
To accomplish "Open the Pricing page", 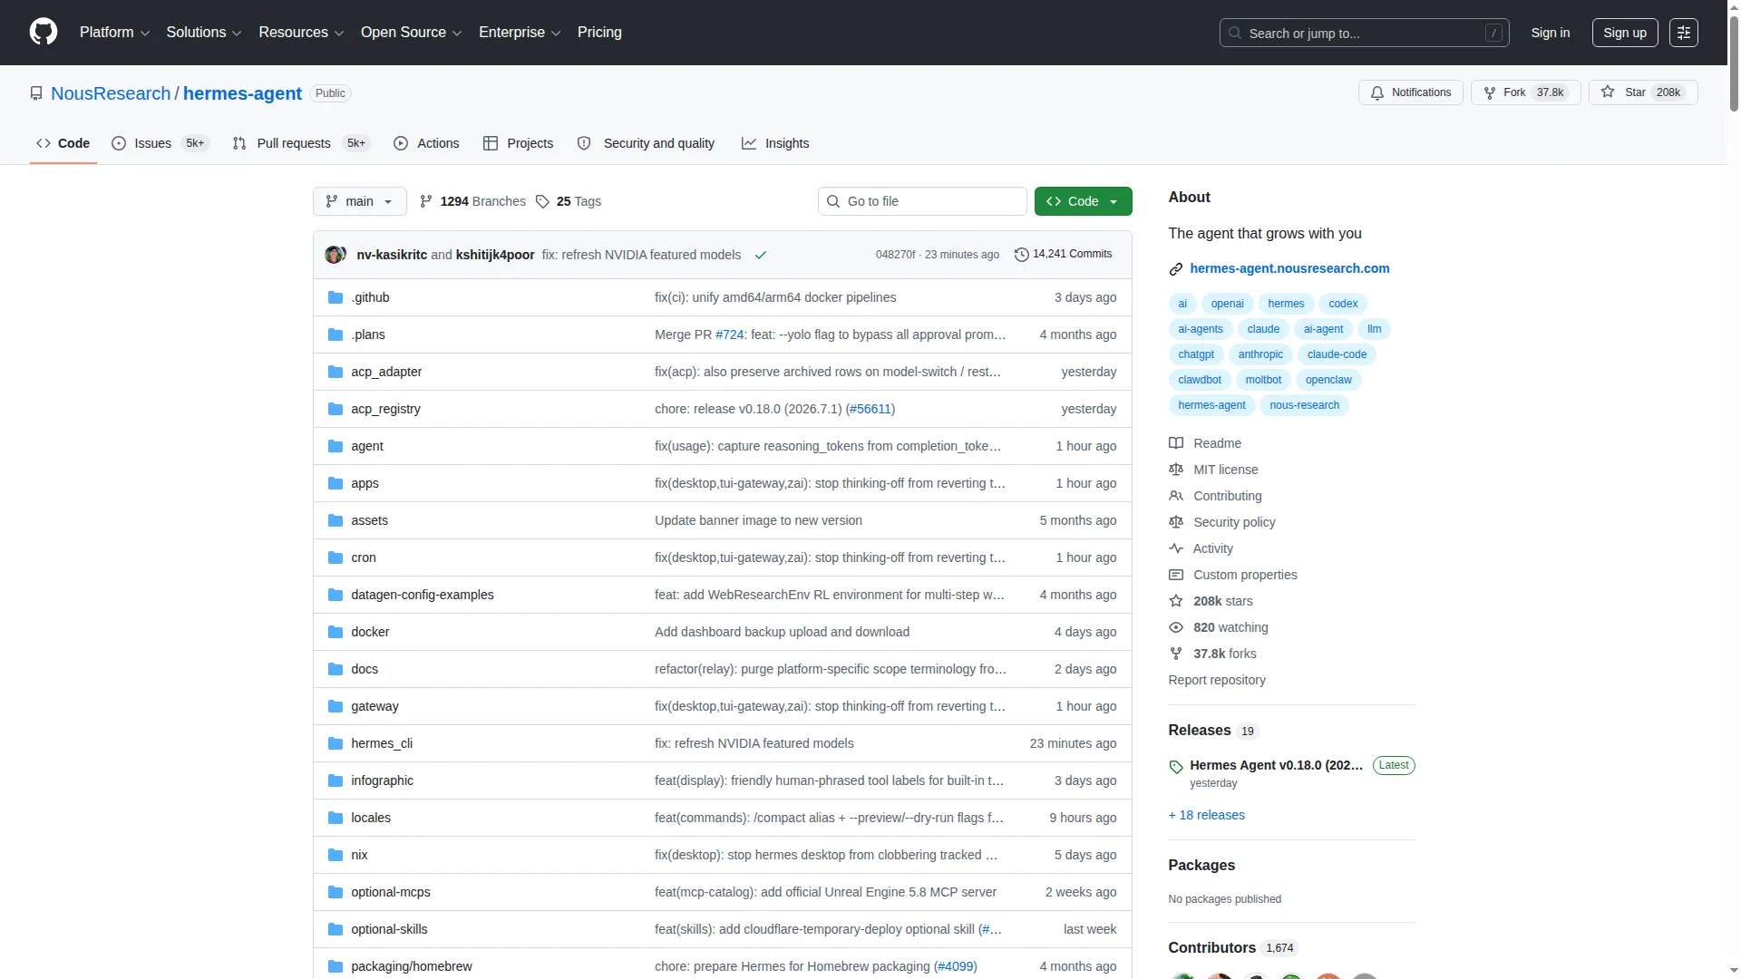I will tap(599, 33).
